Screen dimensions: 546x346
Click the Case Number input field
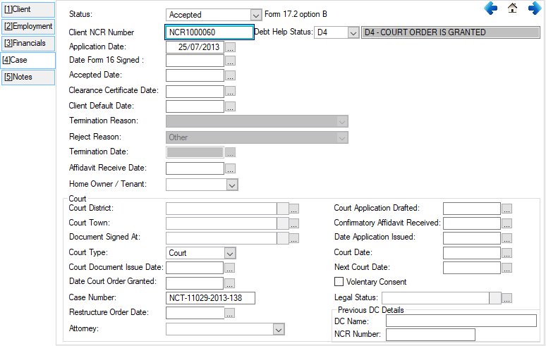pos(210,298)
